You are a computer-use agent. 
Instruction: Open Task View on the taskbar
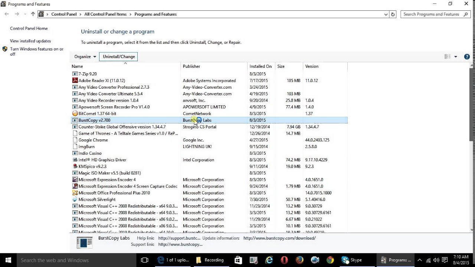[x=145, y=260]
